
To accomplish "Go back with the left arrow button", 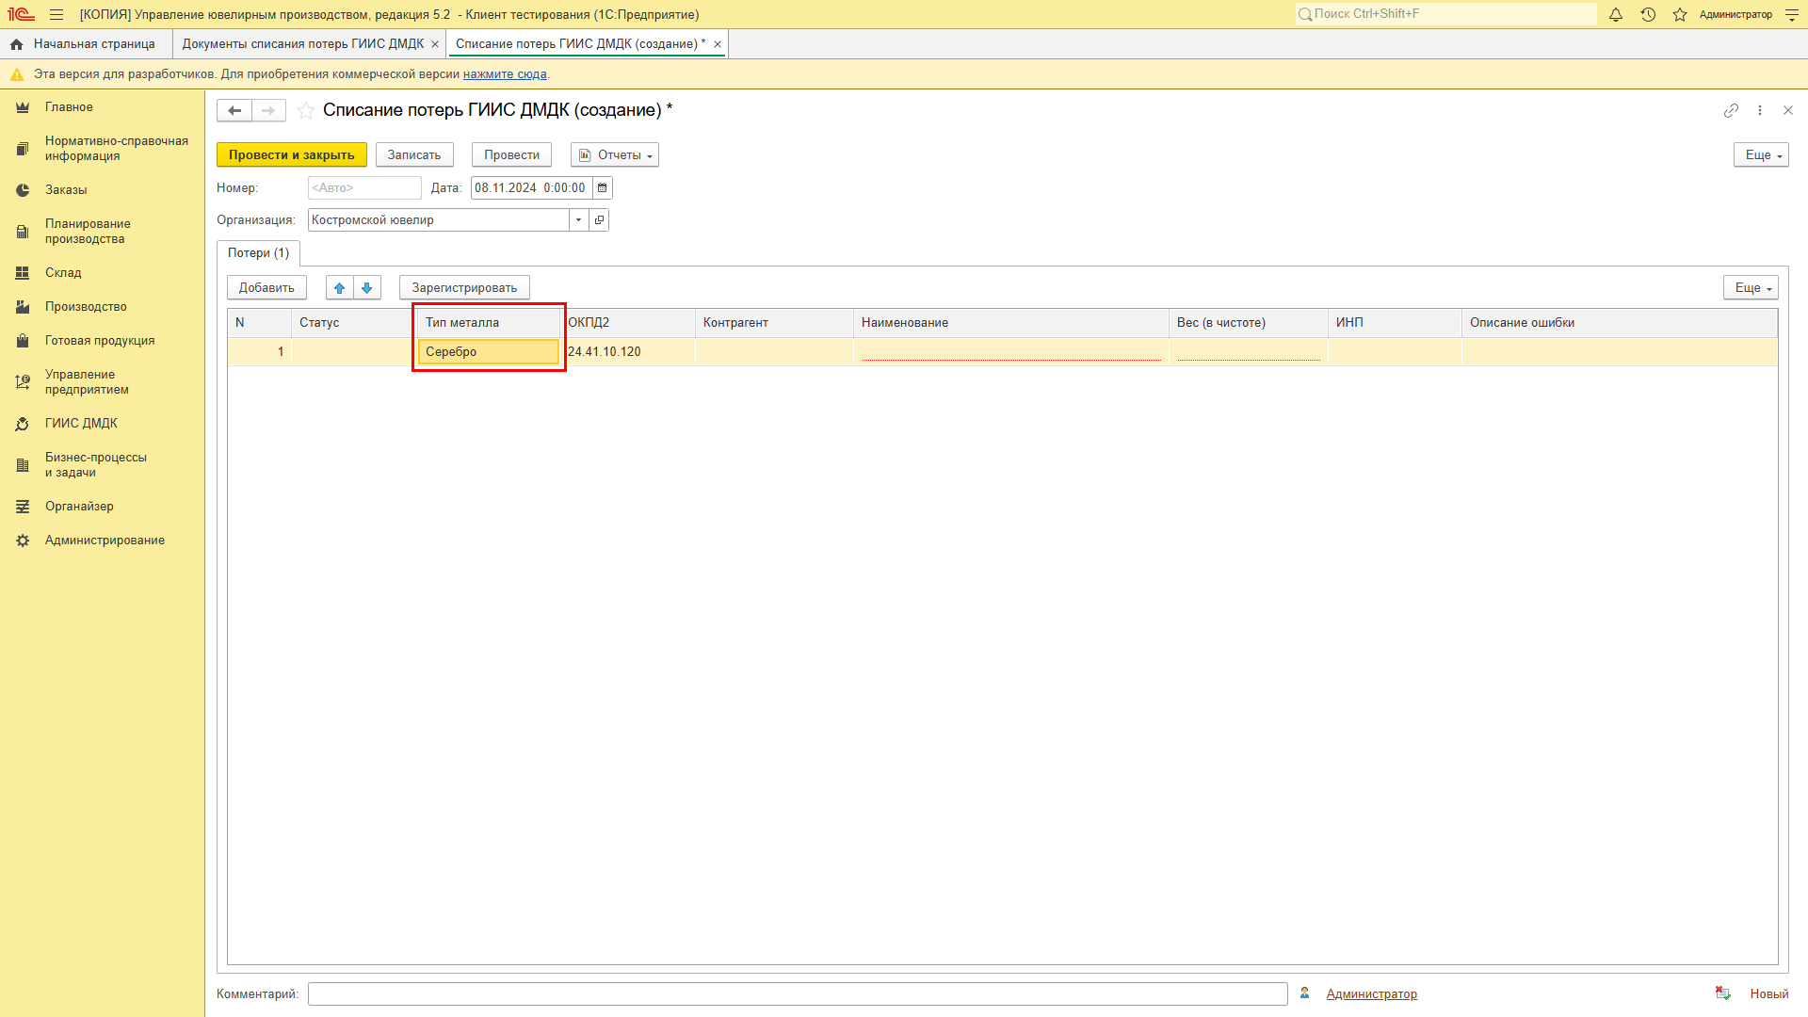I will coord(234,110).
